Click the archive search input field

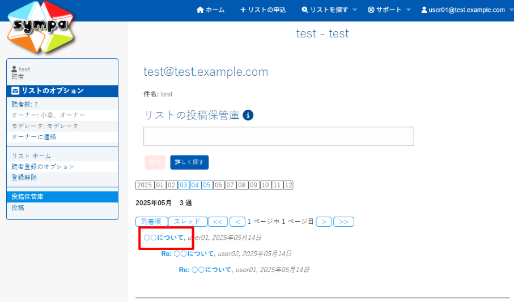click(278, 136)
